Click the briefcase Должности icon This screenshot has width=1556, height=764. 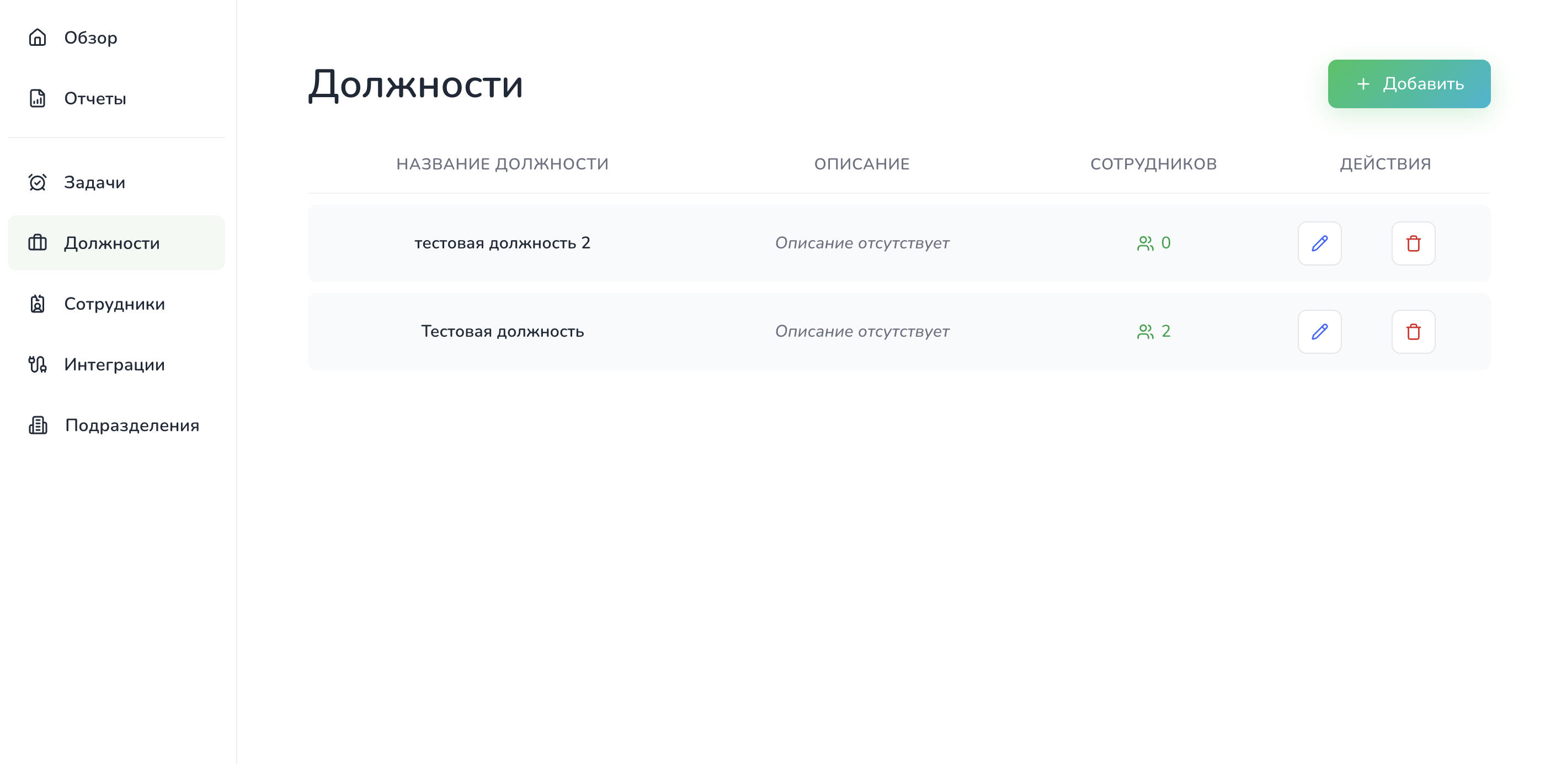tap(36, 242)
